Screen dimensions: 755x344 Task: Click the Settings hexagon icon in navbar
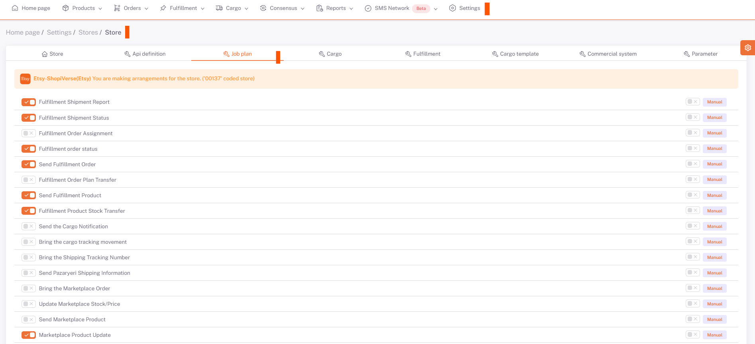pyautogui.click(x=453, y=8)
